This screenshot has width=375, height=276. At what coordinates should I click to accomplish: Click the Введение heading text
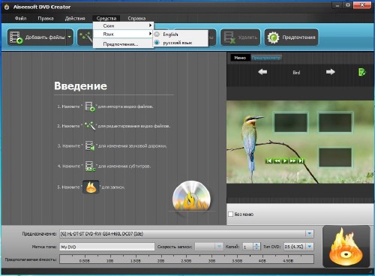pyautogui.click(x=80, y=85)
